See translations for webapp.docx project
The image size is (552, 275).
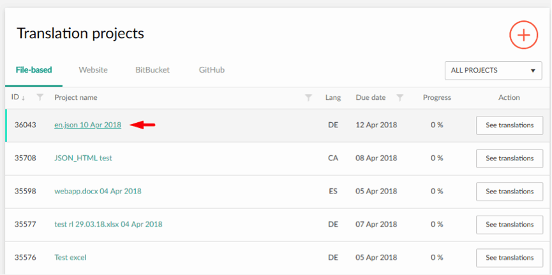click(509, 192)
